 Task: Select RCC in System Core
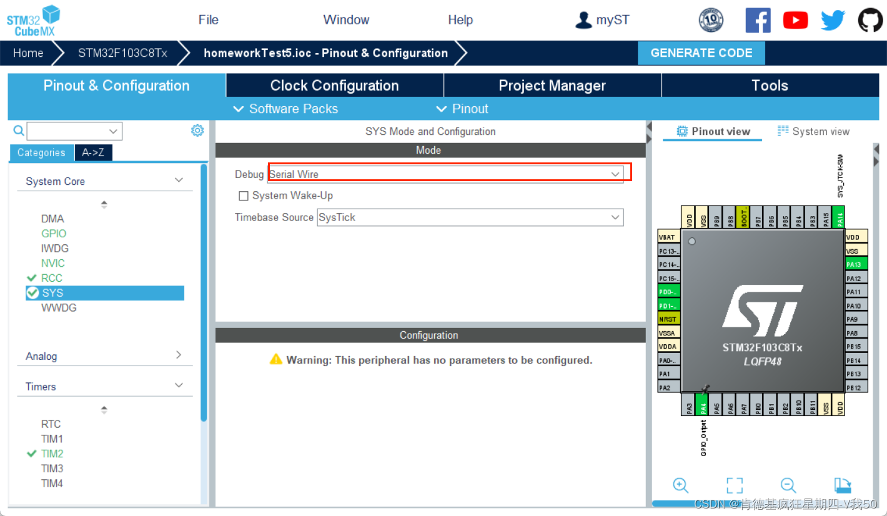click(52, 278)
